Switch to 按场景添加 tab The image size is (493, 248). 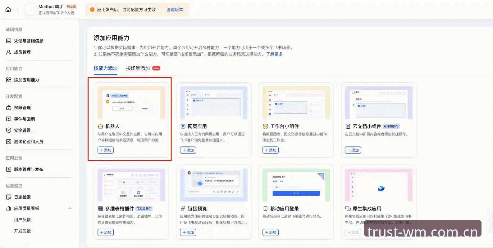(x=138, y=69)
